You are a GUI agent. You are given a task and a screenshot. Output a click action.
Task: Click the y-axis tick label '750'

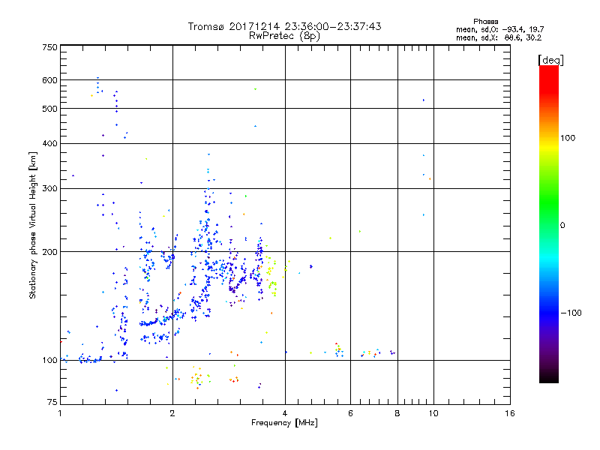tap(49, 47)
